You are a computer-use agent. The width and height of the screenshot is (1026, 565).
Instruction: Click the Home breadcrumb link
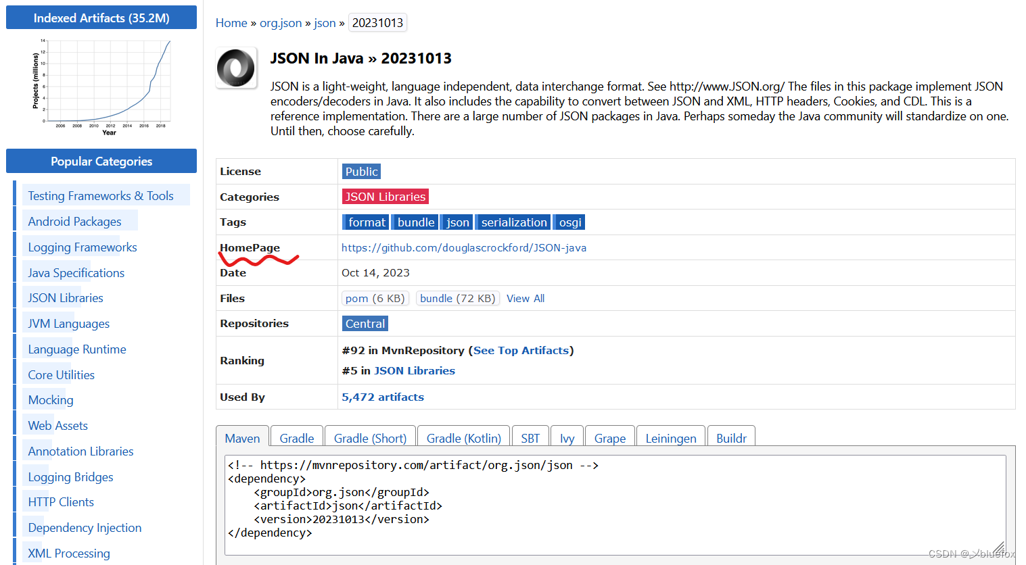[x=231, y=22]
